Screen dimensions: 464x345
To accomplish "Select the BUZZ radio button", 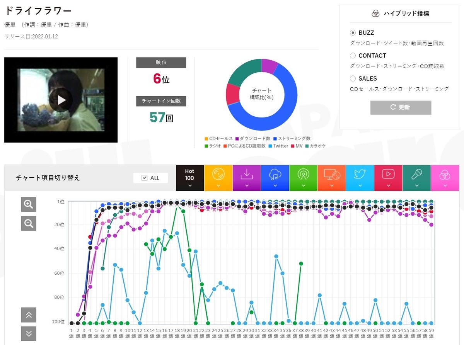I will (353, 33).
